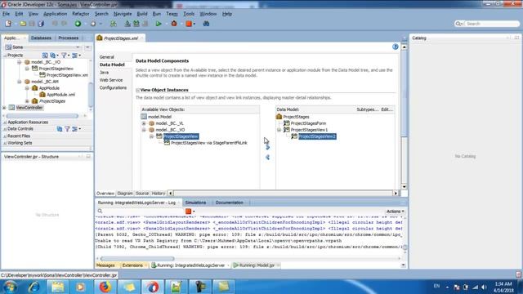Click the volume icon in system tray
This screenshot has width=523, height=294.
tap(484, 287)
